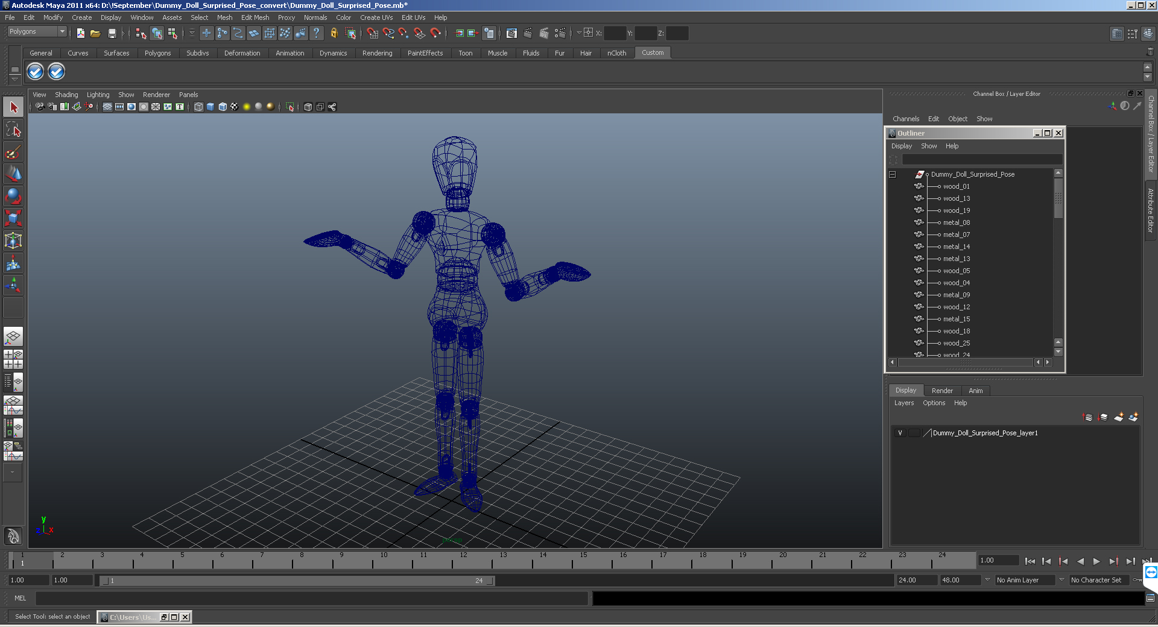Select the Show Manipulator tool
Image resolution: width=1158 pixels, height=627 pixels.
(13, 285)
